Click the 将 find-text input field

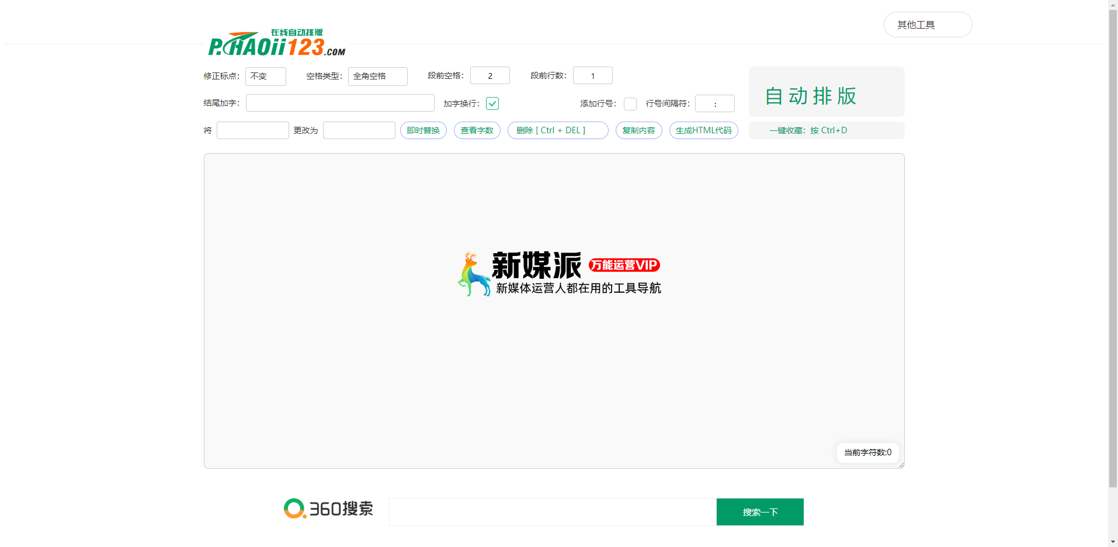[x=253, y=130]
